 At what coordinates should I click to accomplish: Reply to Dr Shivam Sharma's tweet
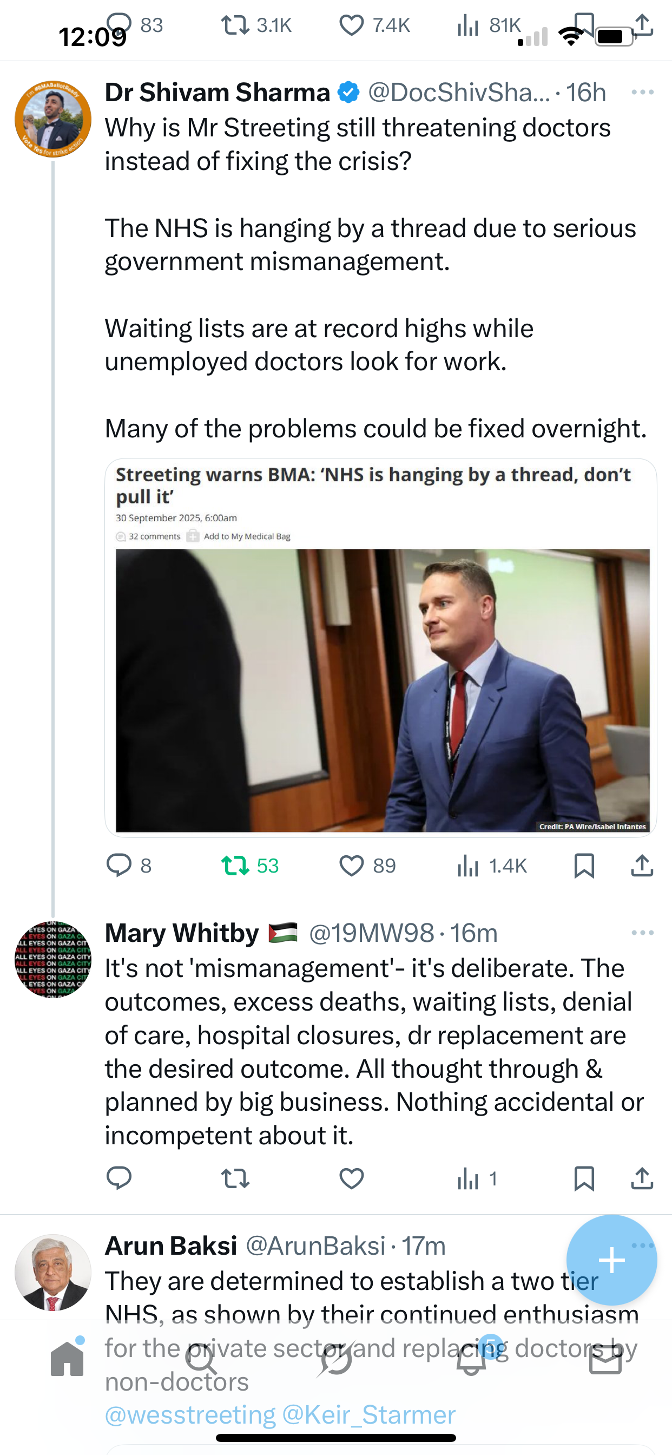(x=119, y=866)
